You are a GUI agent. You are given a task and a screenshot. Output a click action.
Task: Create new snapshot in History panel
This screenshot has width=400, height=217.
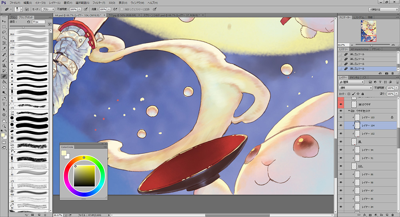point(386,73)
